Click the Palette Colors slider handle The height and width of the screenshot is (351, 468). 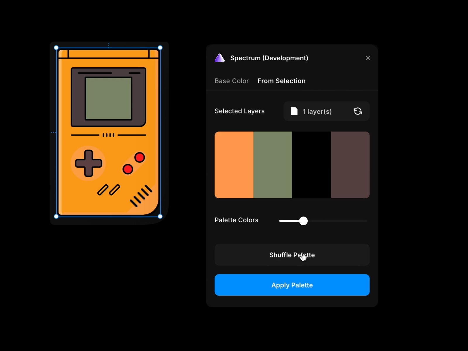[304, 221]
